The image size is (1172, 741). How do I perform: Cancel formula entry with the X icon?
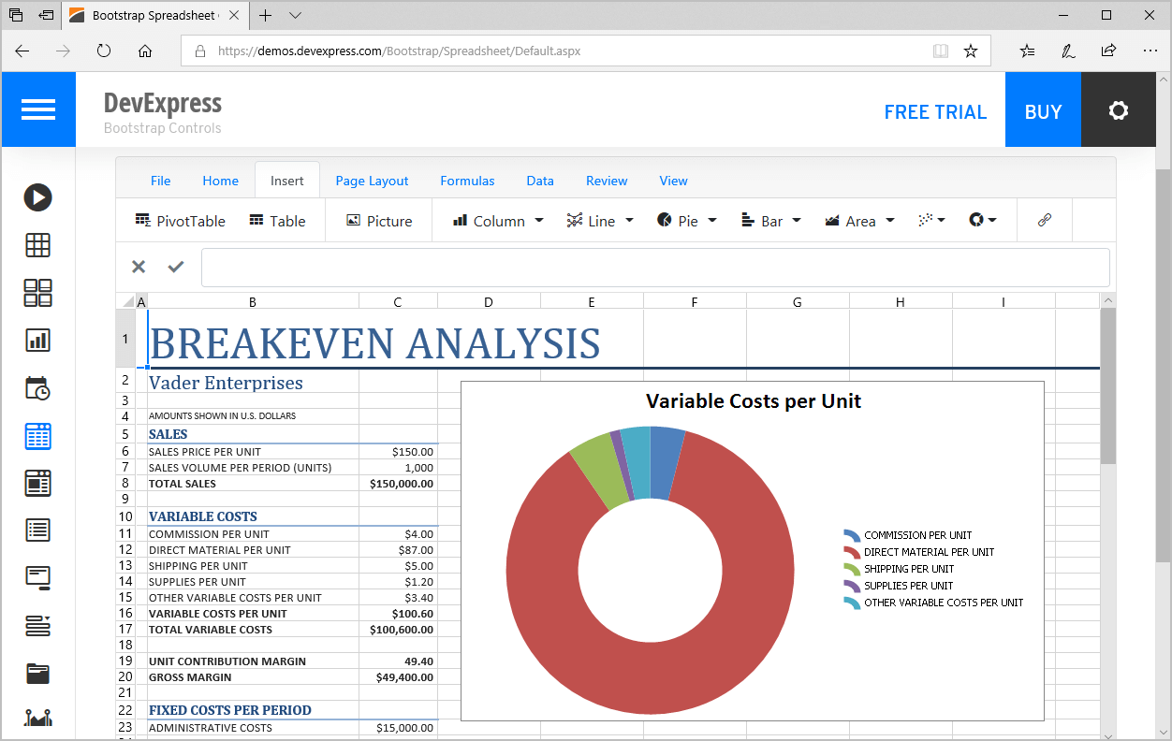coord(139,267)
